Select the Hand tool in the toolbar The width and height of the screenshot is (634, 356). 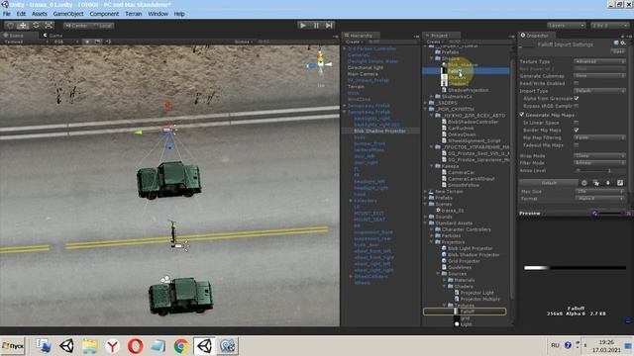[x=11, y=26]
